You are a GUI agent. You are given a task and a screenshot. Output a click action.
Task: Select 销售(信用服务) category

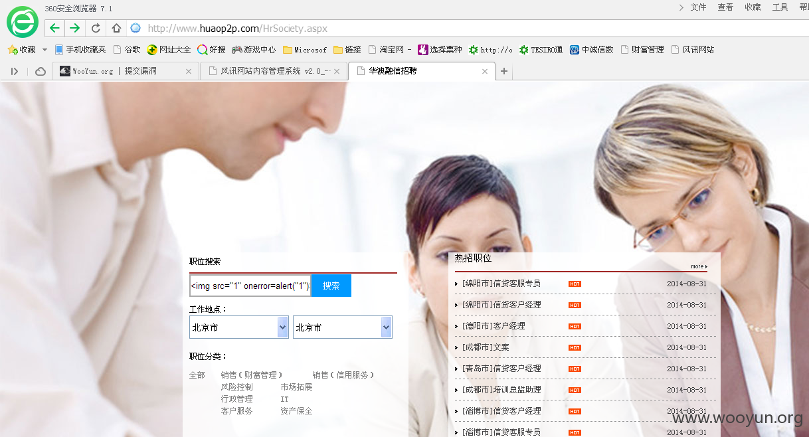pyautogui.click(x=344, y=375)
